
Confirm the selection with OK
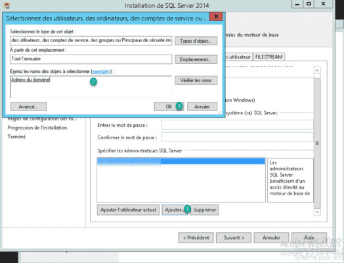tap(169, 107)
